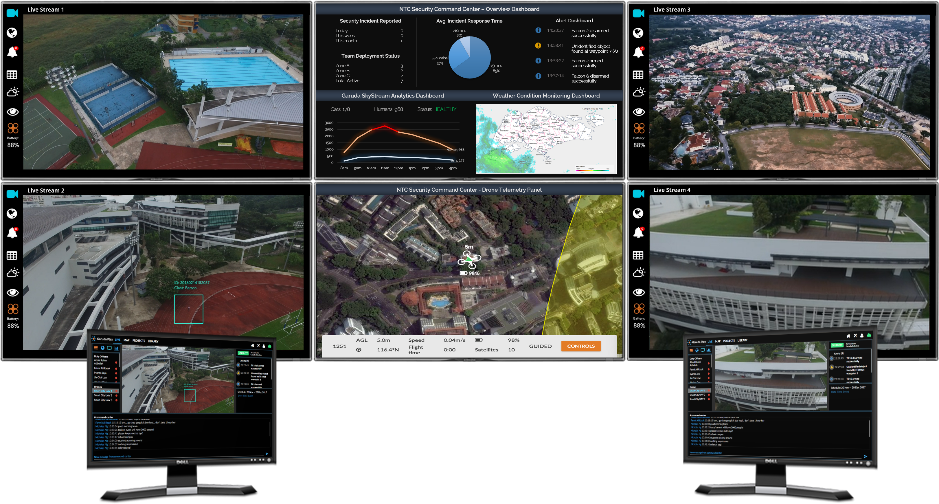
Task: Click airplane icon on right Dell monitor
Action: [855, 336]
